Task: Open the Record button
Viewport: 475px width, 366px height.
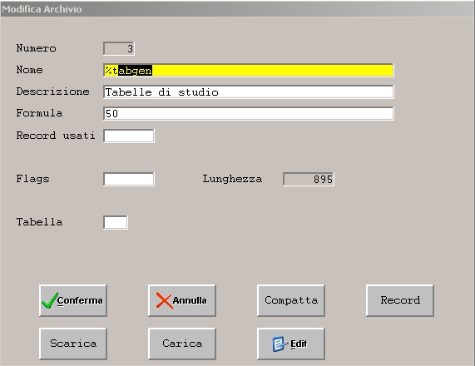Action: (400, 300)
